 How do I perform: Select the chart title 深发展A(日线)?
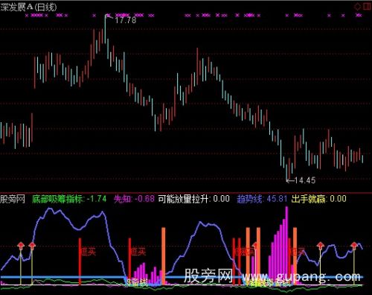coord(28,7)
